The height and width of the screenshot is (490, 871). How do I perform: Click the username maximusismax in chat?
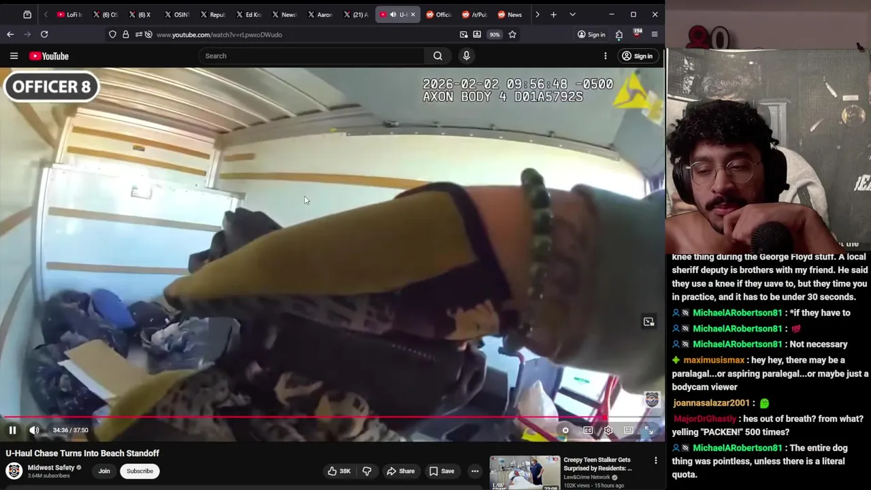(714, 360)
